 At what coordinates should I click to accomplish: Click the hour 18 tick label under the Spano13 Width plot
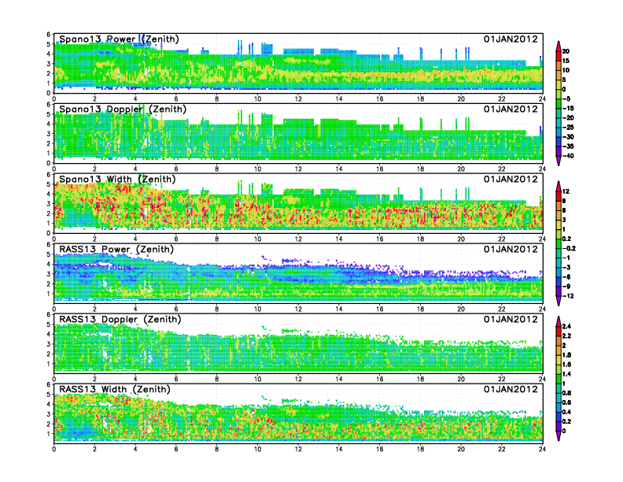(x=420, y=239)
